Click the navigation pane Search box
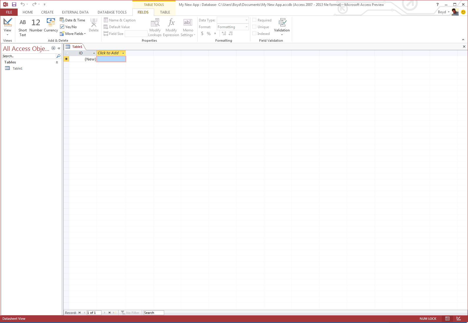Screen dimensions: 468x323 [x=29, y=56]
